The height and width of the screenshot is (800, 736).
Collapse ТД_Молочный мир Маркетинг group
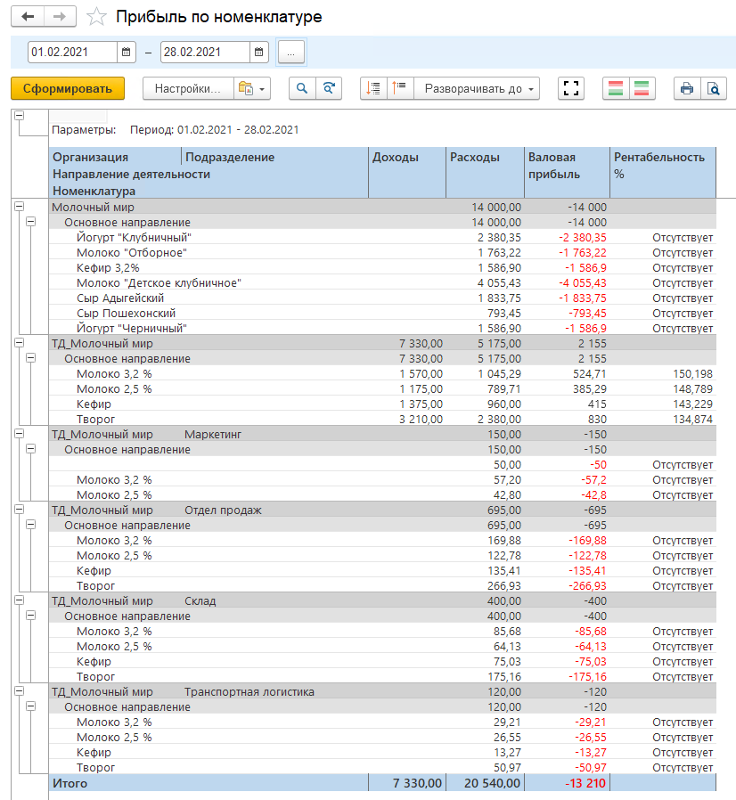[19, 434]
